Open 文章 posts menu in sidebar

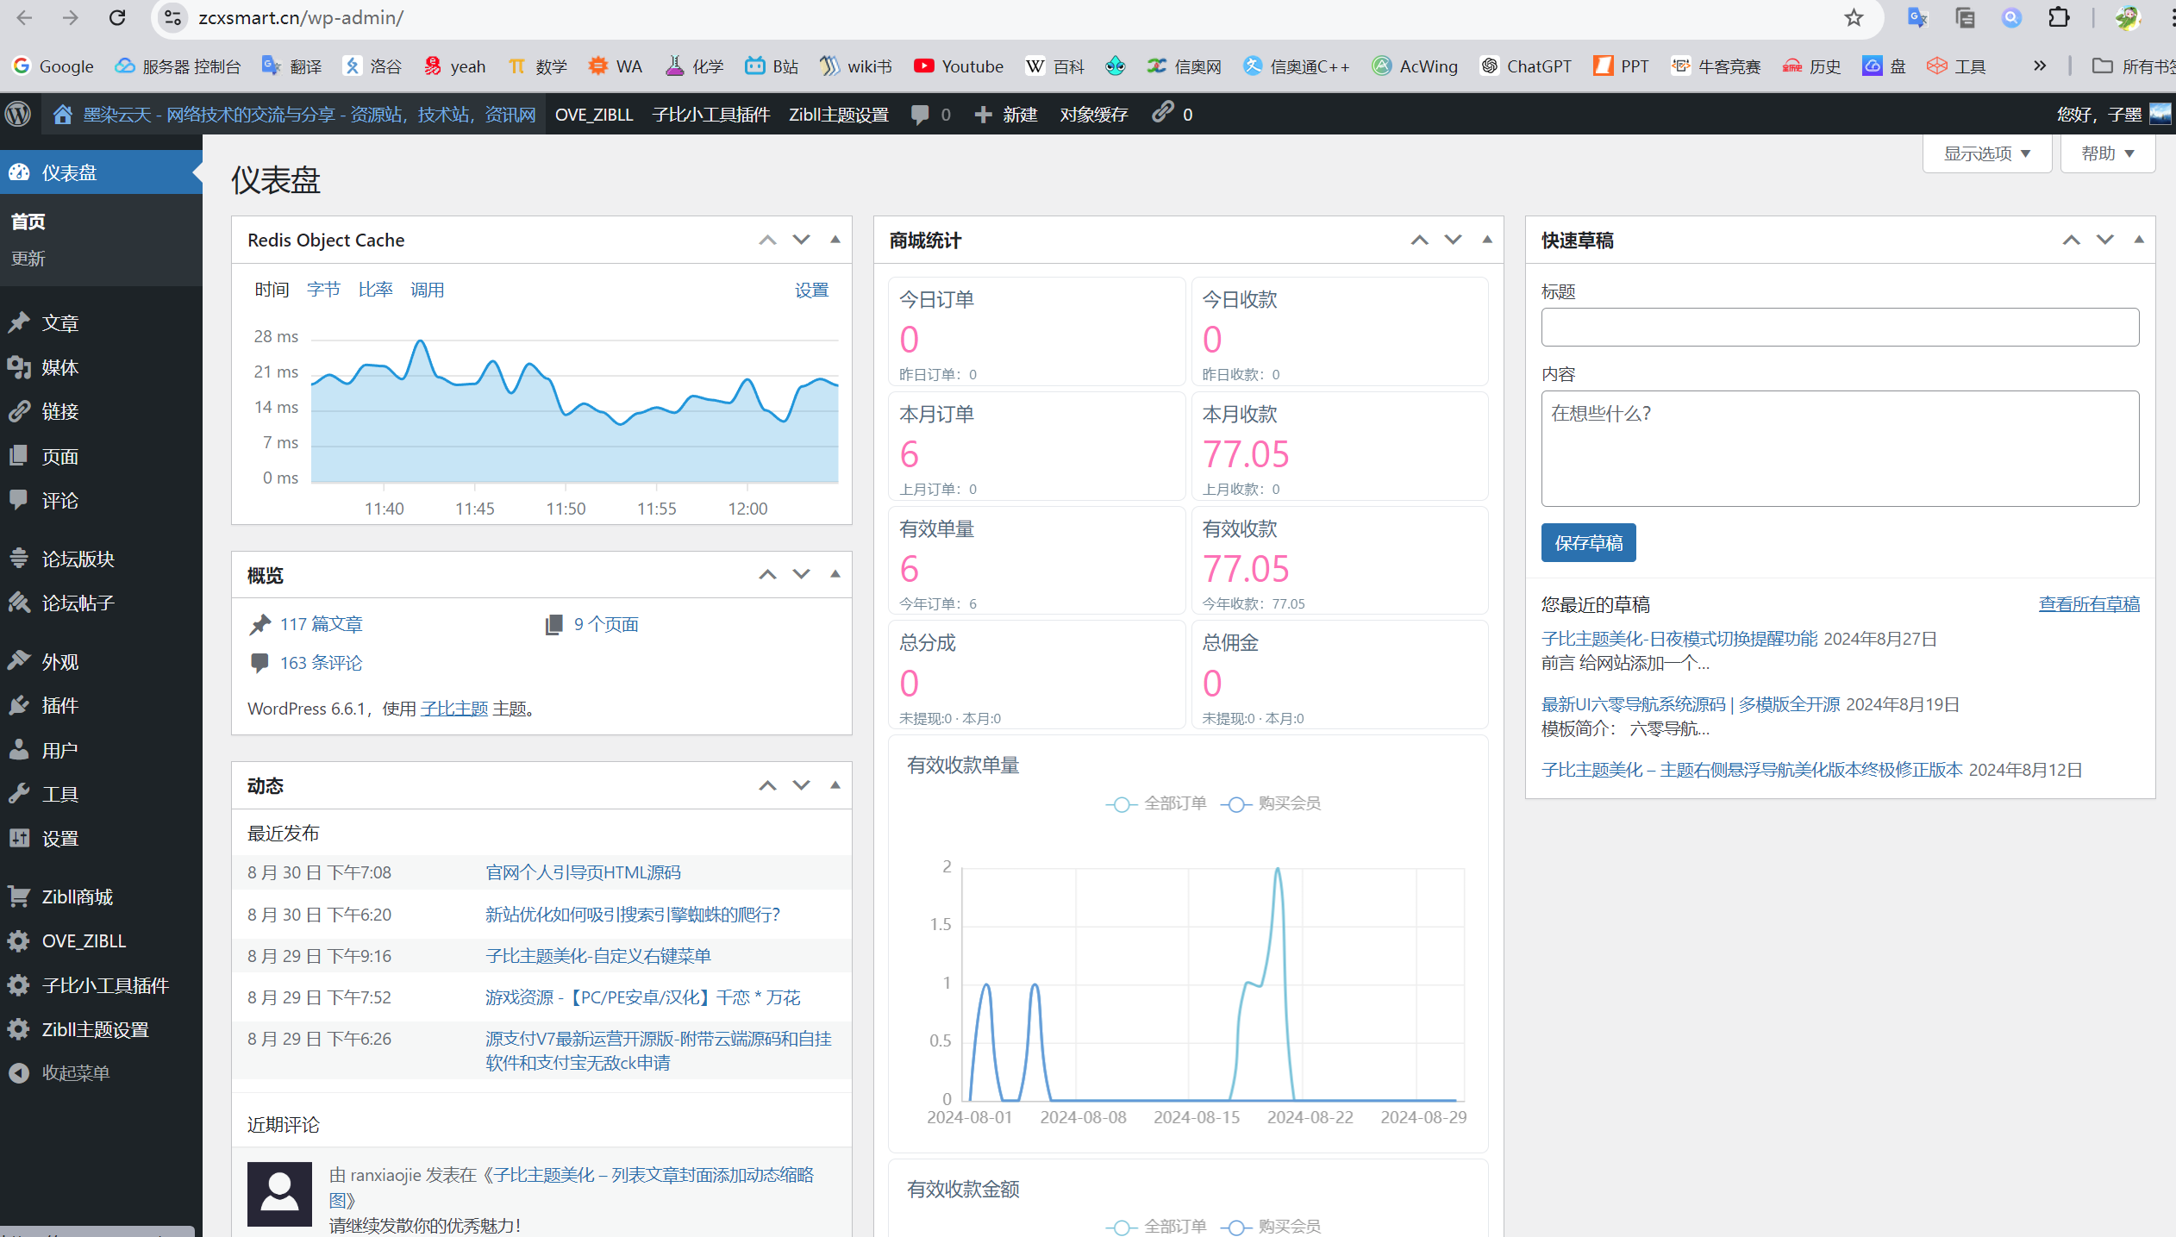101,323
